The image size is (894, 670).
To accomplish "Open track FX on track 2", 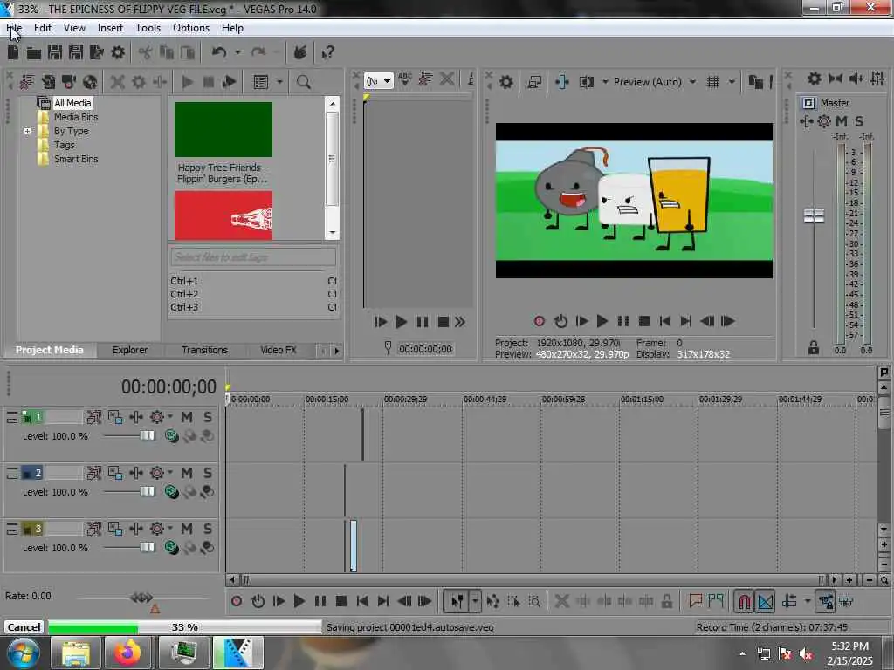I will tap(136, 473).
